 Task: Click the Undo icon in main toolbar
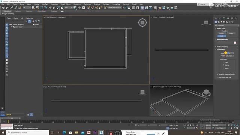pos(3,7)
